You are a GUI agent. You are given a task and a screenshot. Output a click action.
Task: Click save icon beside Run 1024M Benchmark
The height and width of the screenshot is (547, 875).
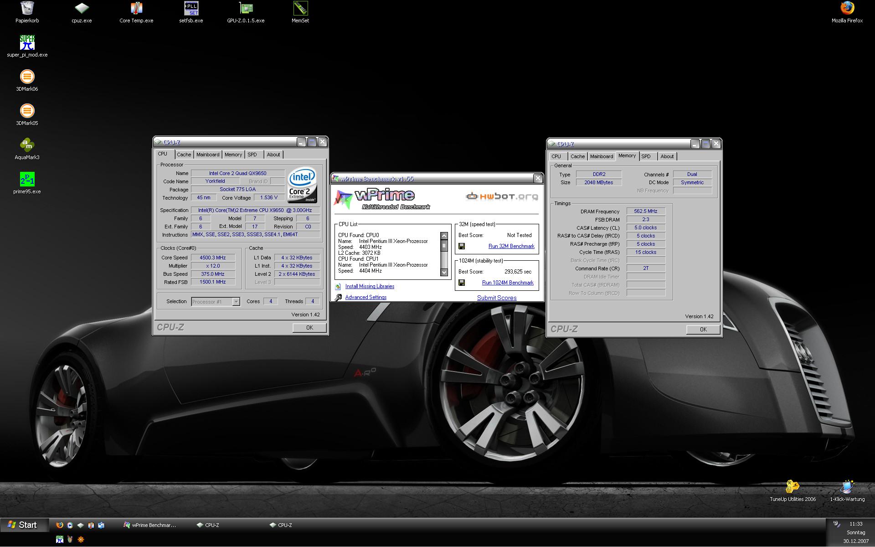click(x=462, y=283)
